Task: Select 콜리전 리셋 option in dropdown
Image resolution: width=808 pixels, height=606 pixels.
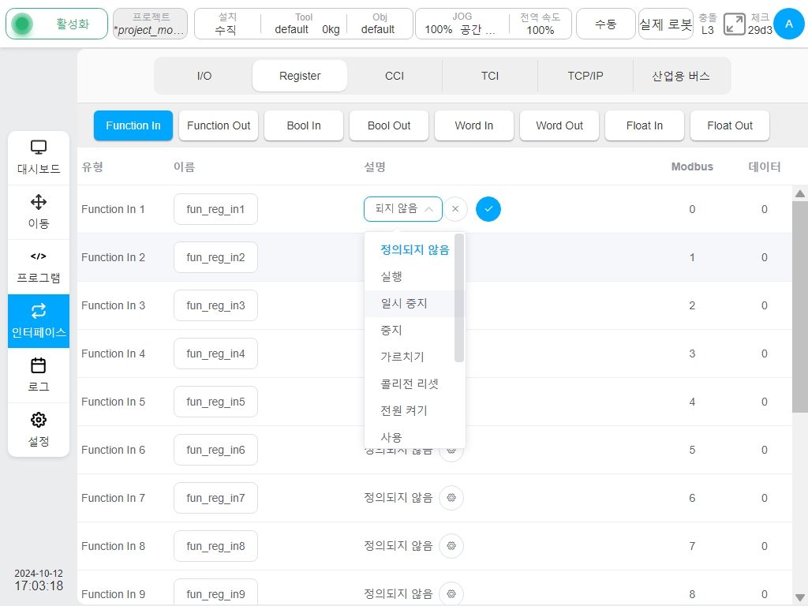Action: point(410,383)
